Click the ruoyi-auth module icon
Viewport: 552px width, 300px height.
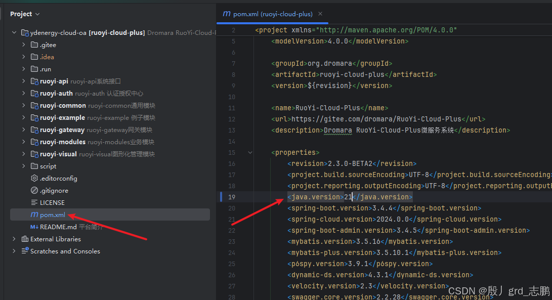point(34,93)
